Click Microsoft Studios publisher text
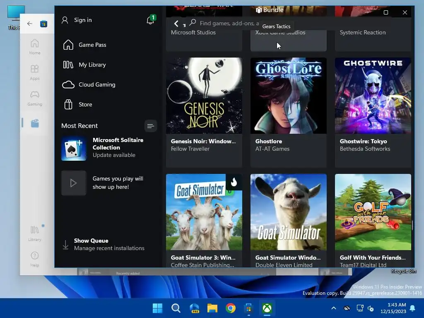The height and width of the screenshot is (318, 424). click(x=193, y=32)
